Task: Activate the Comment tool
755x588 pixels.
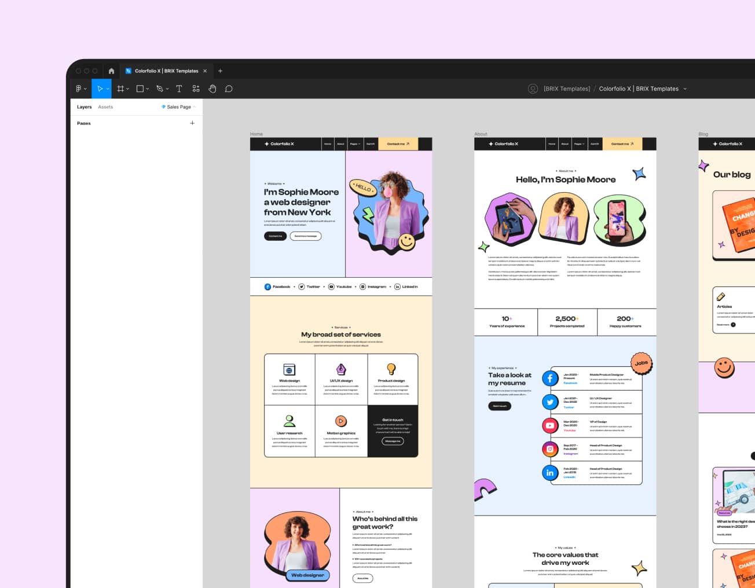Action: (x=229, y=89)
